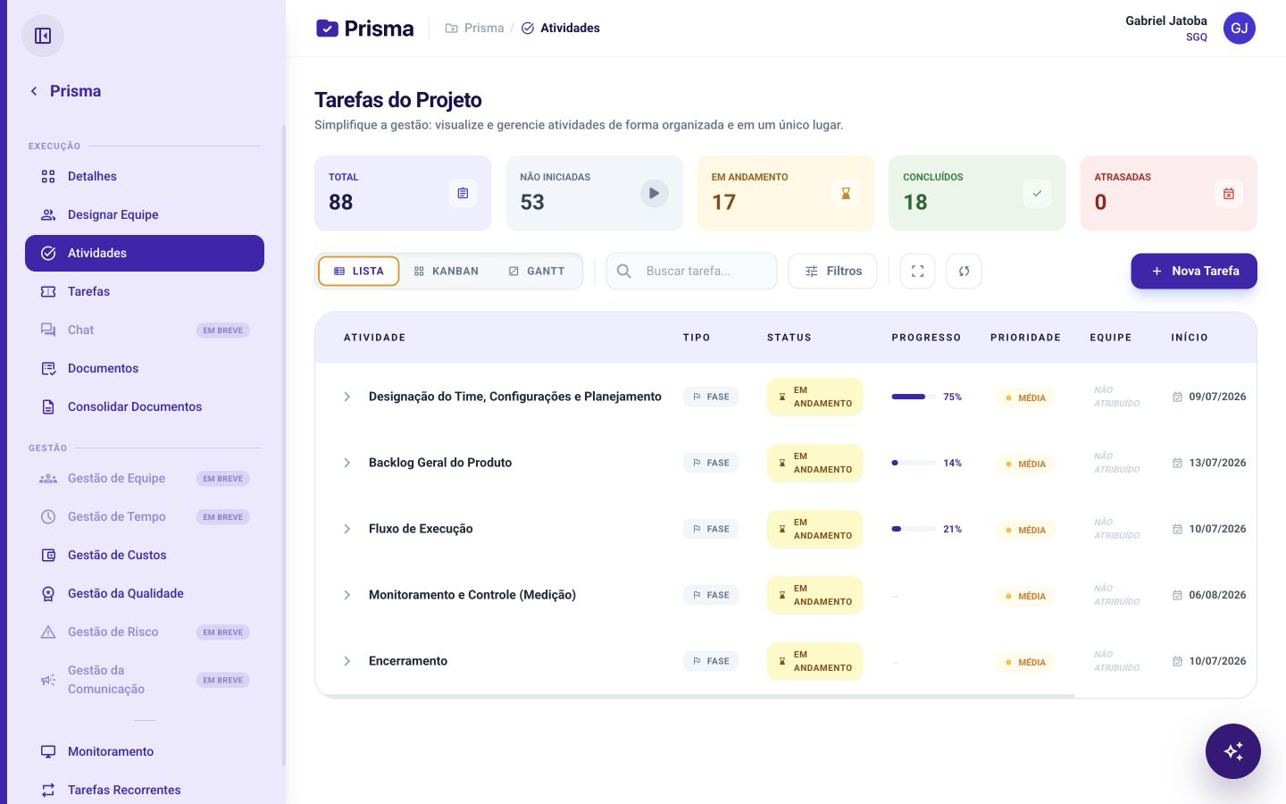Click the fullscreen expand icon
Viewport: 1286px width, 804px height.
click(917, 271)
